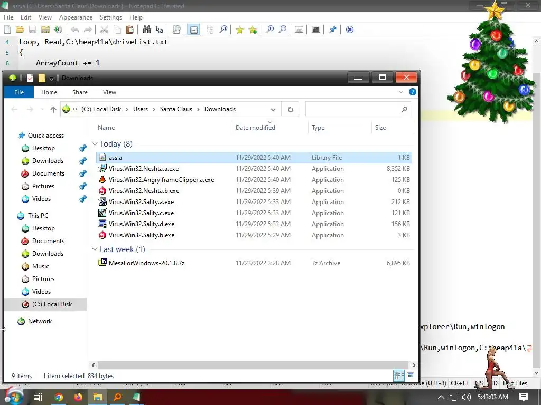
Task: Open the file browser icon in Notepad3 toolbar
Action: [x=45, y=30]
